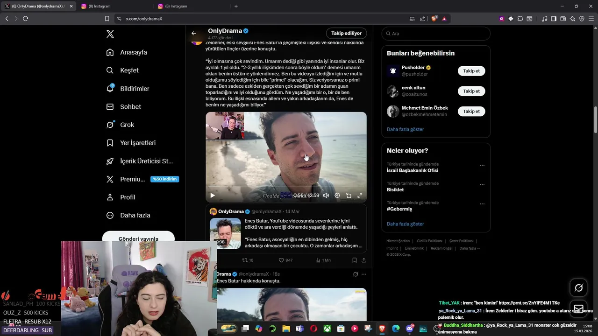
Task: Open İçerik Üreticisi Stüdyosu
Action: pyautogui.click(x=140, y=161)
